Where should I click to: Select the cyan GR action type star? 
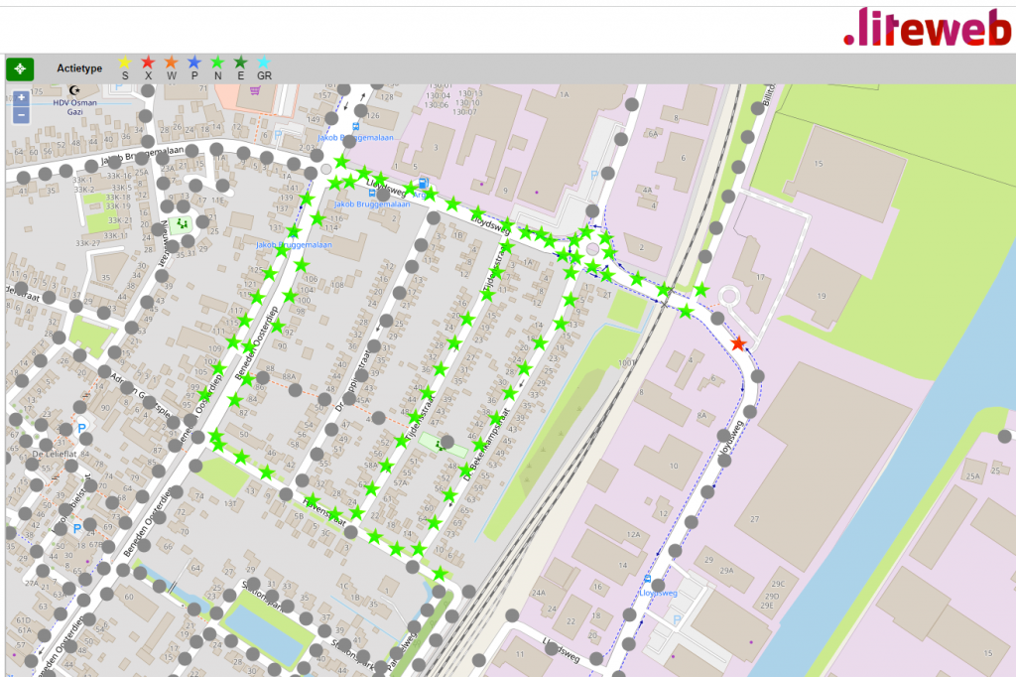click(x=264, y=64)
